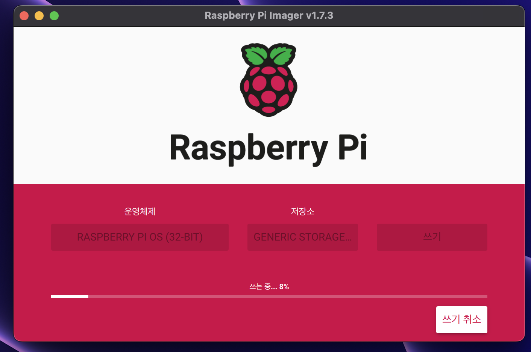The height and width of the screenshot is (352, 531).
Task: Click the RASPBERRY PI OS (32-BIT) button
Action: [140, 237]
